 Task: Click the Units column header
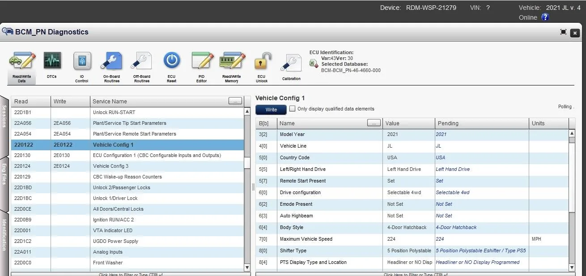(x=548, y=123)
